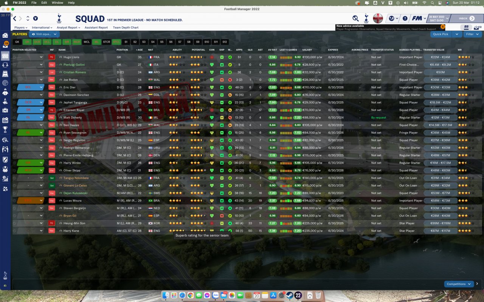
Task: Open the Schedule calendar sidebar icon
Action: coord(5,120)
